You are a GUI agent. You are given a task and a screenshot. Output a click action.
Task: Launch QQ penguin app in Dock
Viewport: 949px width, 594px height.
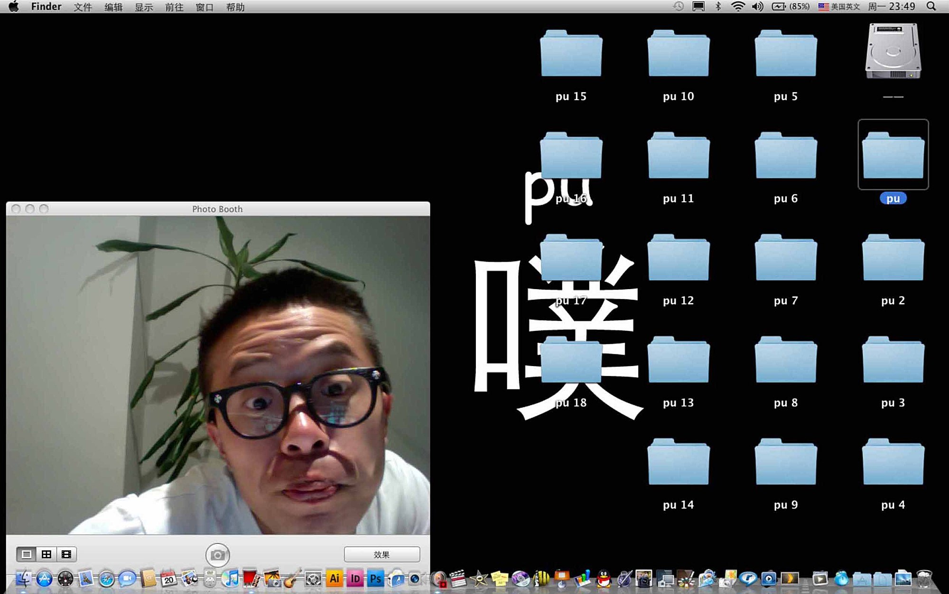604,579
